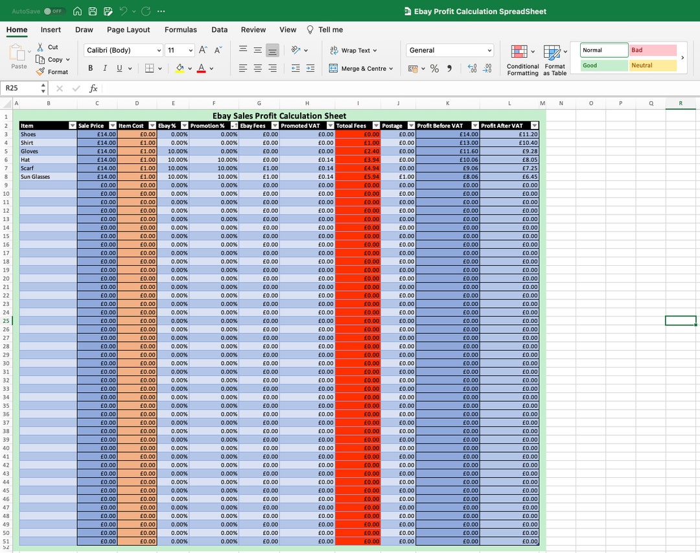Click the Middle Align icon

(x=257, y=50)
